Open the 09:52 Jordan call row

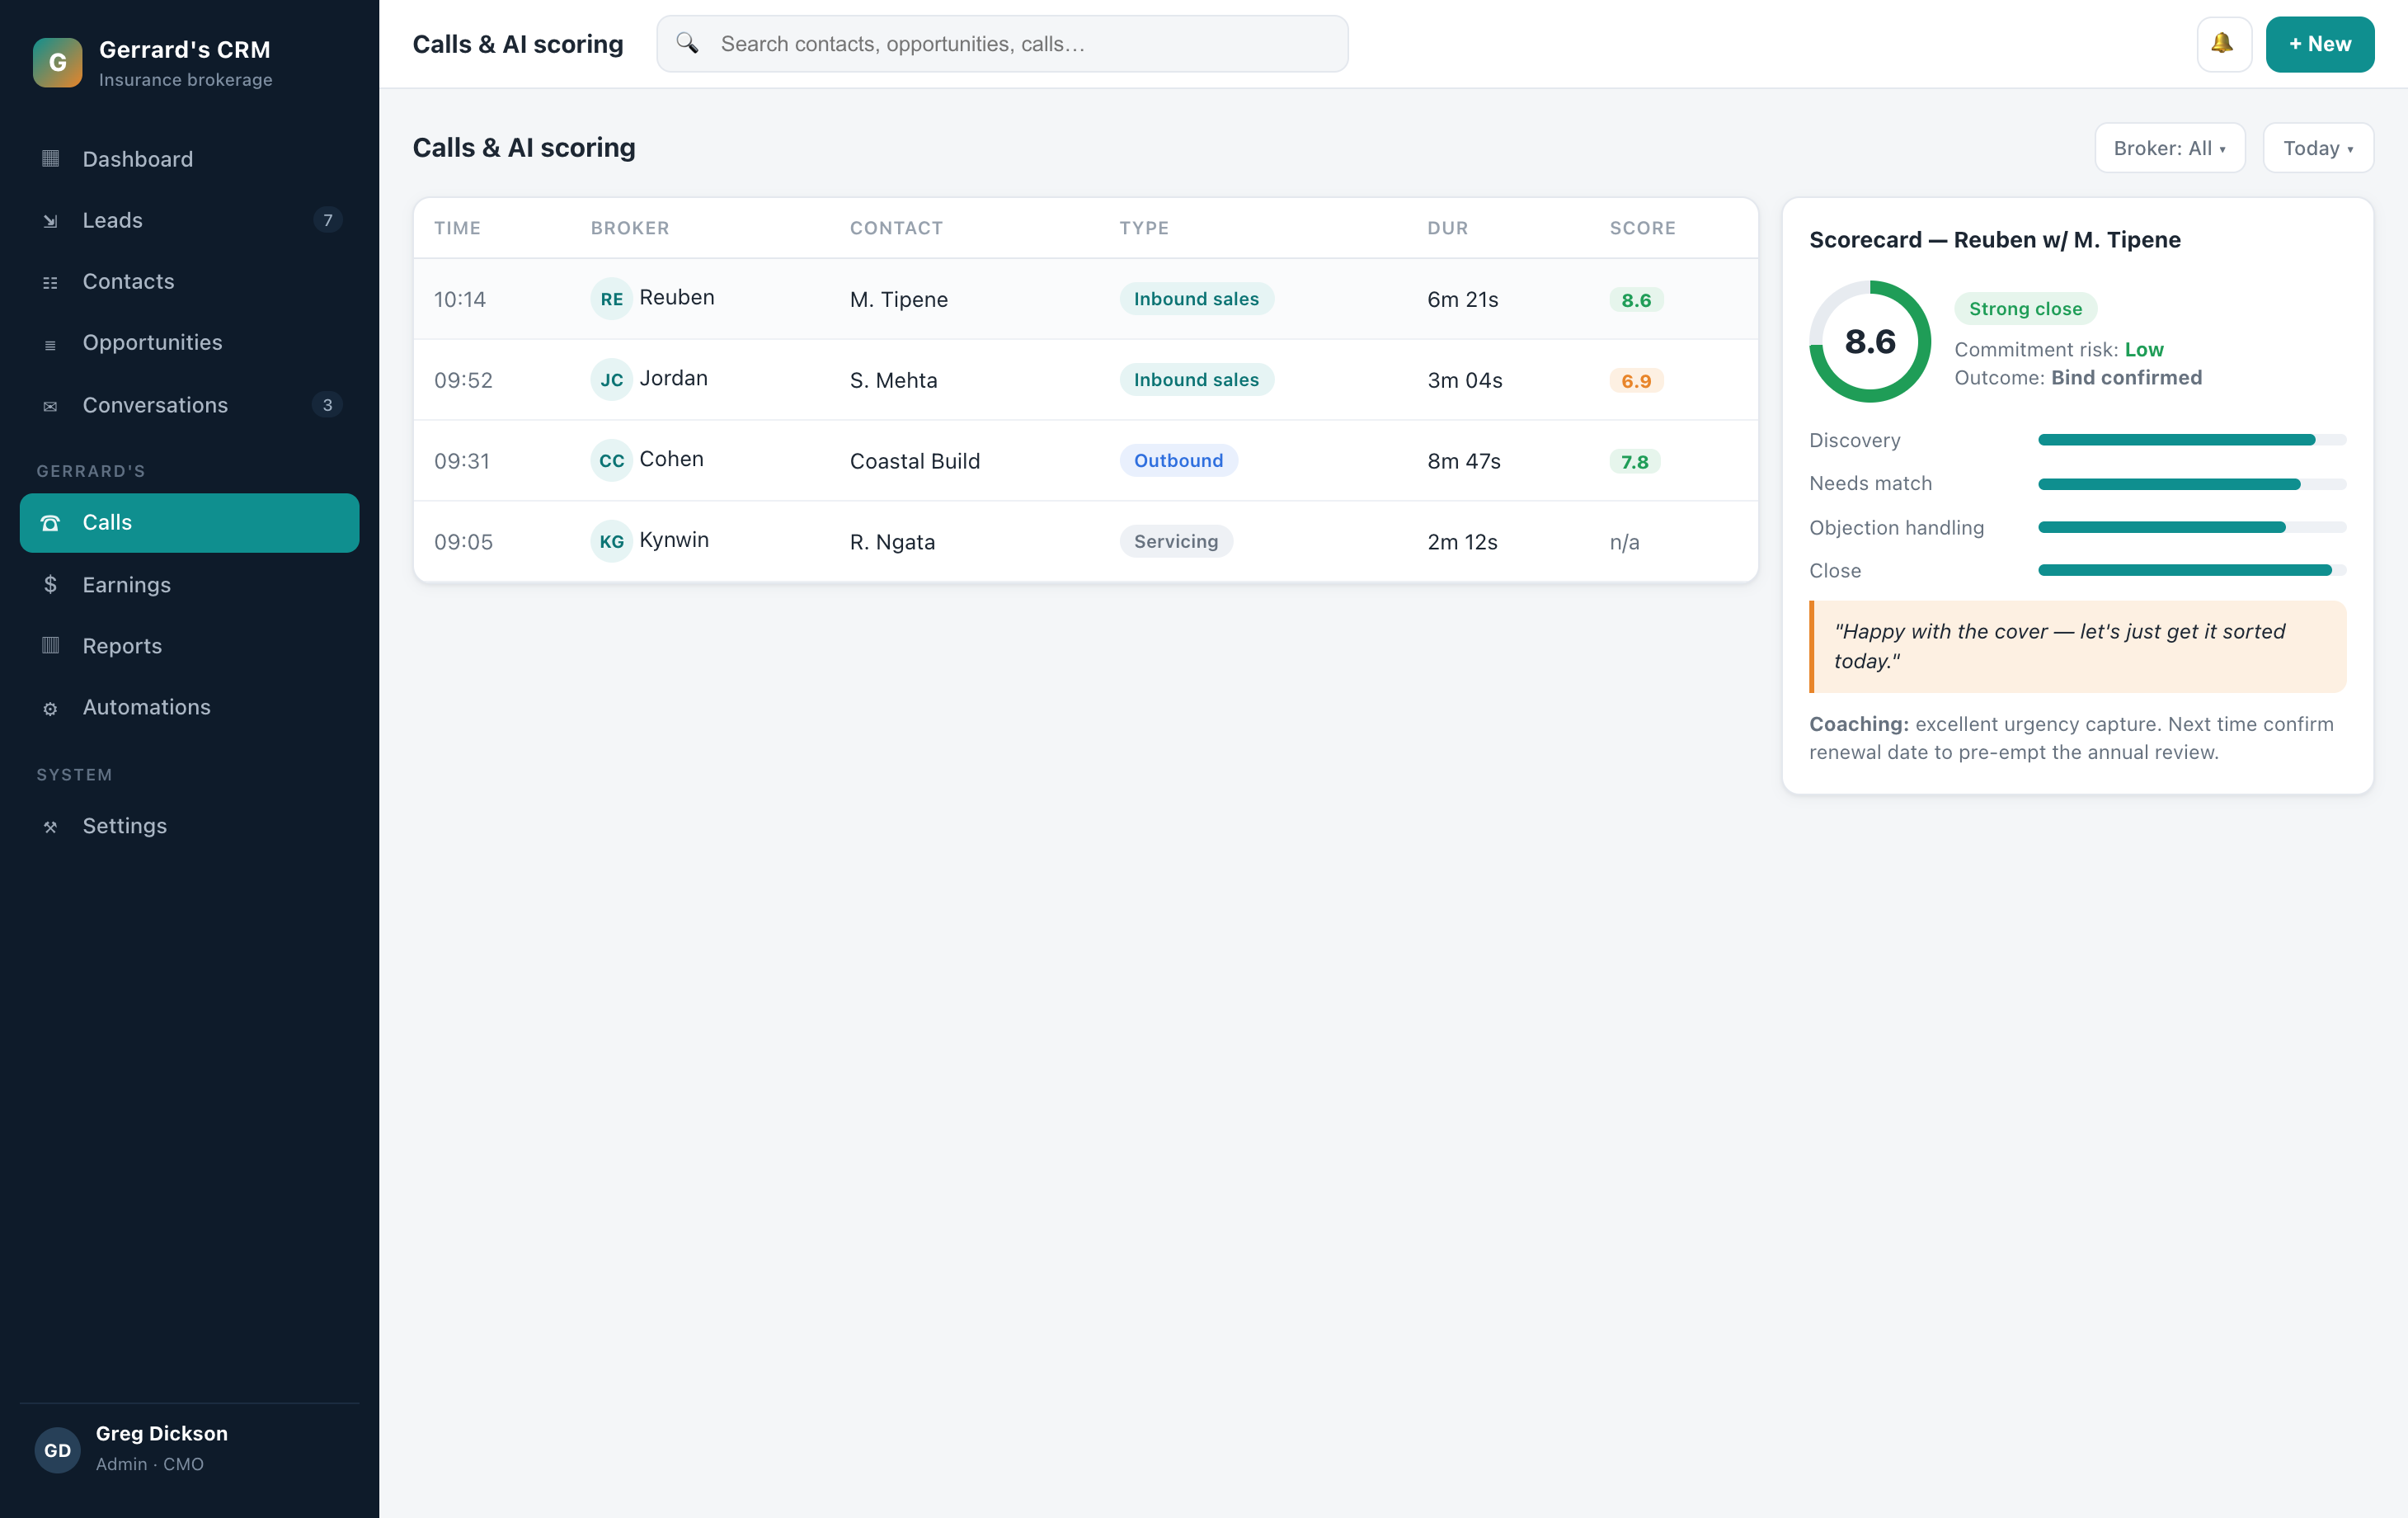click(1085, 380)
